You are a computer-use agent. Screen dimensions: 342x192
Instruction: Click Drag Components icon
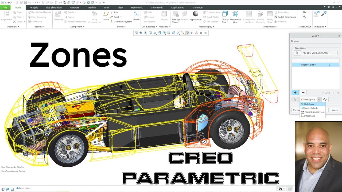[94, 14]
